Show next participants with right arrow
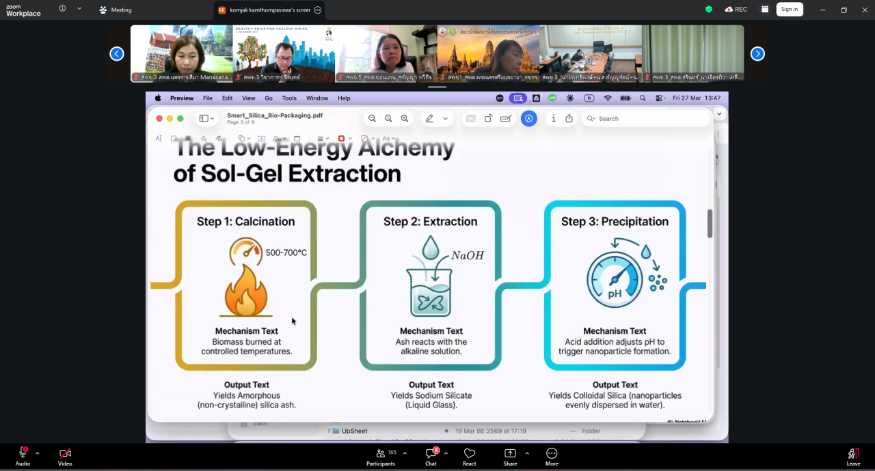 coord(757,54)
